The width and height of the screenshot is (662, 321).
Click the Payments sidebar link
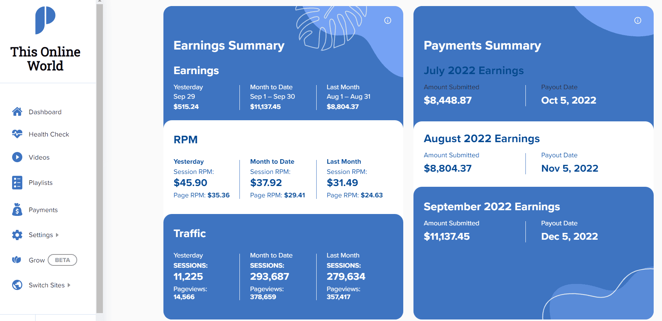(43, 210)
